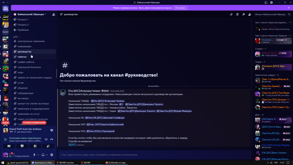Open ADMIN server icon in server list
Viewport: 293px width, 165px height.
pyautogui.click(x=5, y=17)
